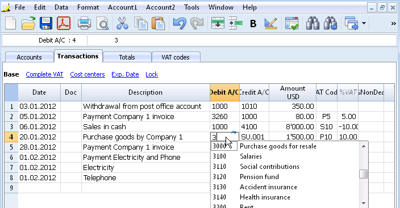Choose 3140 Health insurance from list
The image size is (400, 208).
pos(285,197)
